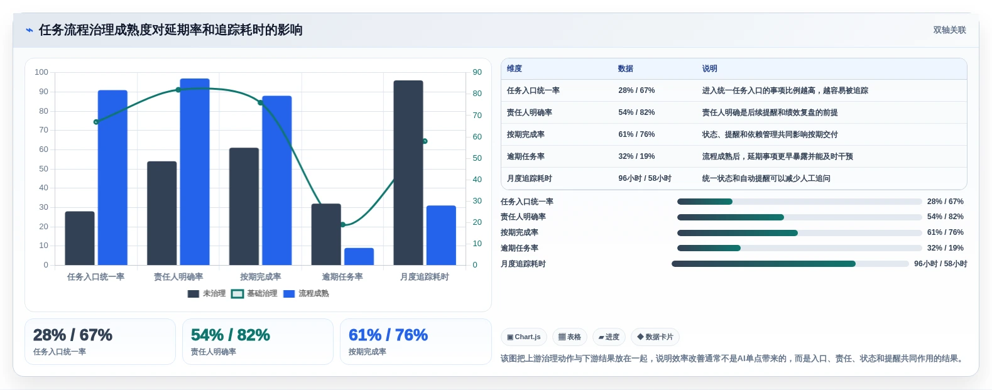Click the green line point above 月度追踪耗时
This screenshot has height=390, width=992.
425,141
